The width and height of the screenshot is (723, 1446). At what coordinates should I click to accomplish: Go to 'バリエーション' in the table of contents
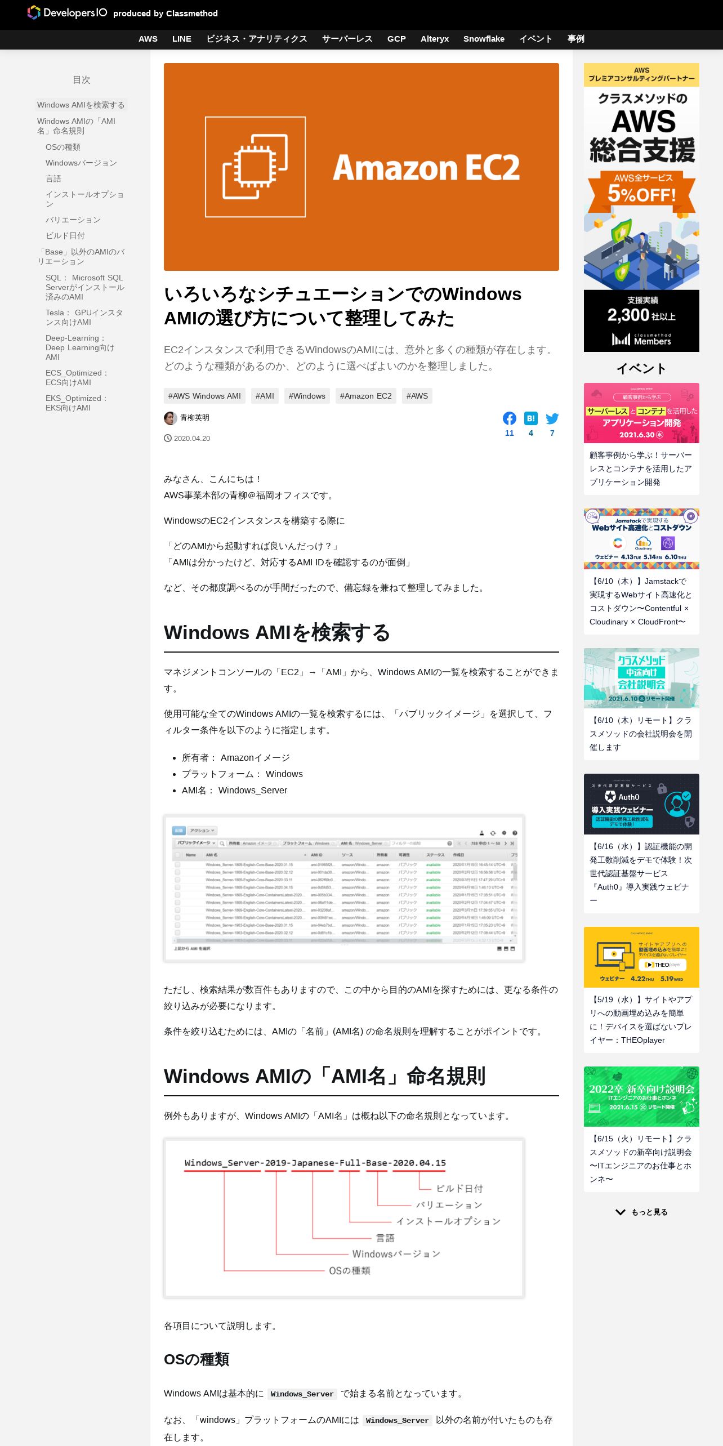pyautogui.click(x=73, y=220)
